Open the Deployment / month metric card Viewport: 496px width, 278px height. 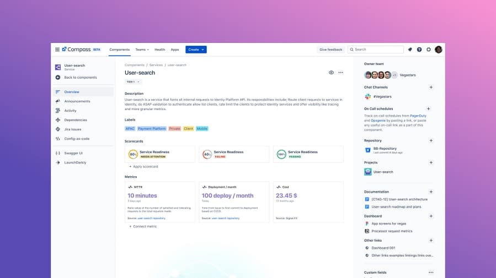coord(234,202)
